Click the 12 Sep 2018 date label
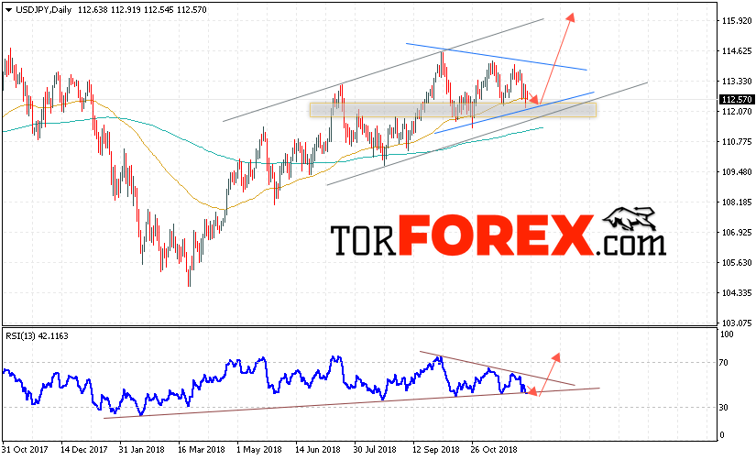This screenshot has width=756, height=460. [x=436, y=449]
